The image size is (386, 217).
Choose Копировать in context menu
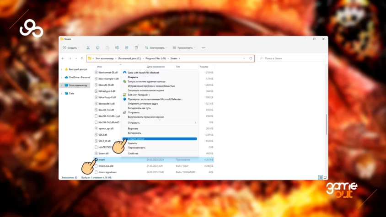[x=160, y=133]
